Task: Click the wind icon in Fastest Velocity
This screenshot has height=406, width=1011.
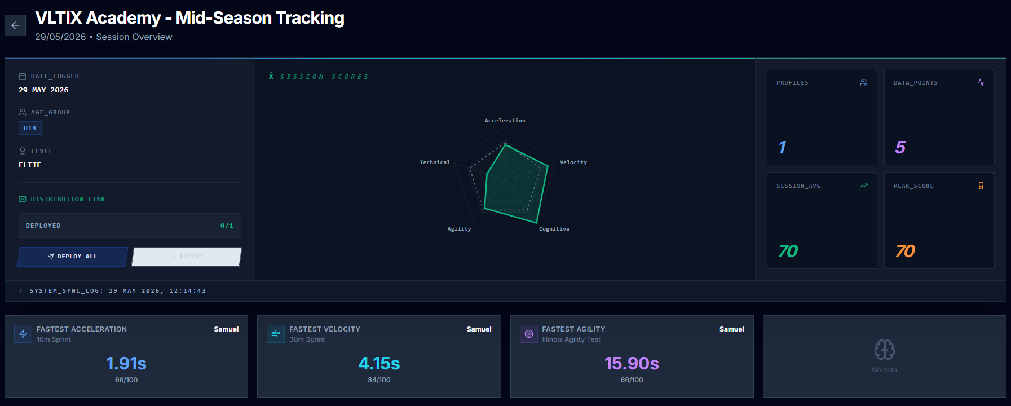Action: coord(276,334)
